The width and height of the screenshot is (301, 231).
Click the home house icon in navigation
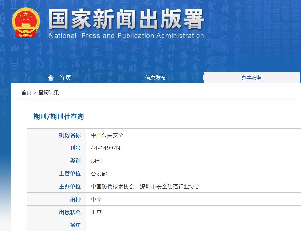click(x=50, y=77)
